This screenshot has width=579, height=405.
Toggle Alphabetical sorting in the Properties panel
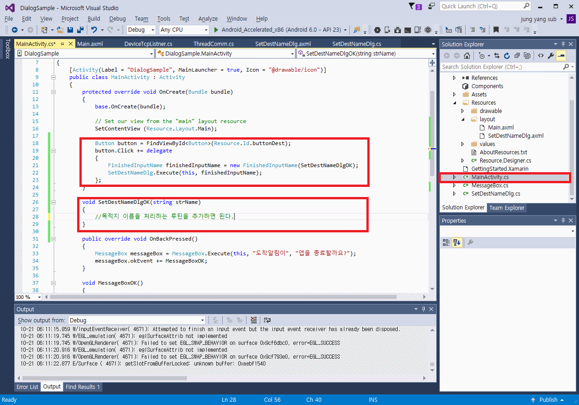pyautogui.click(x=456, y=242)
